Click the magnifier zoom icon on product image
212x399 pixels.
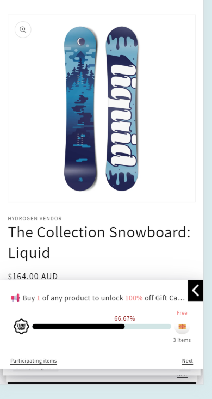[23, 29]
